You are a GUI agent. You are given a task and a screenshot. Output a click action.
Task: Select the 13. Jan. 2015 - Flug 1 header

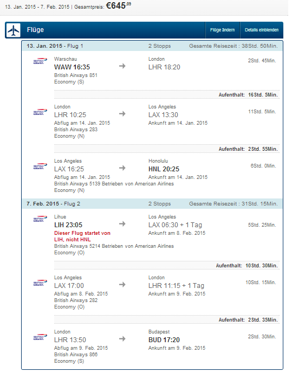click(152, 46)
